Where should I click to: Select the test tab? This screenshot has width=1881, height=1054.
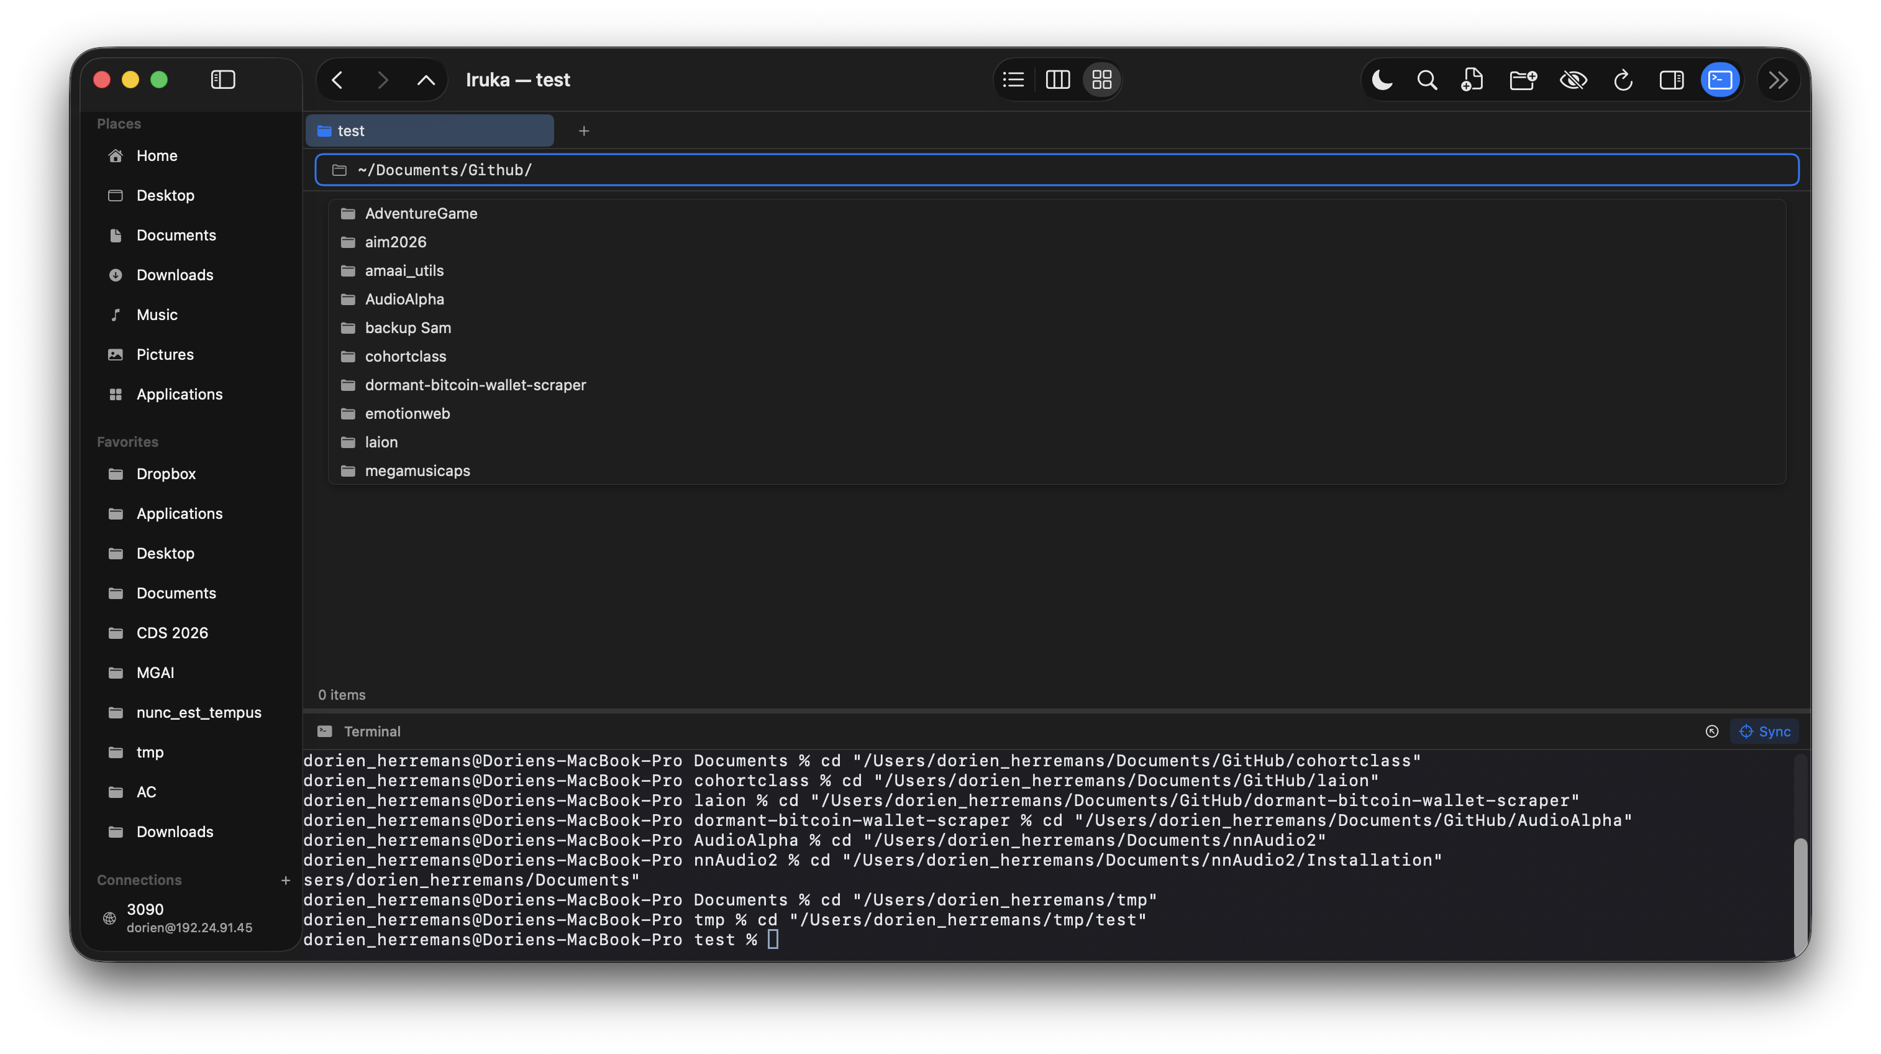point(429,131)
